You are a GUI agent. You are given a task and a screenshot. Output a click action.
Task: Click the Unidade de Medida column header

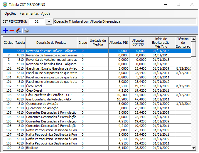pyautogui.click(x=98, y=43)
